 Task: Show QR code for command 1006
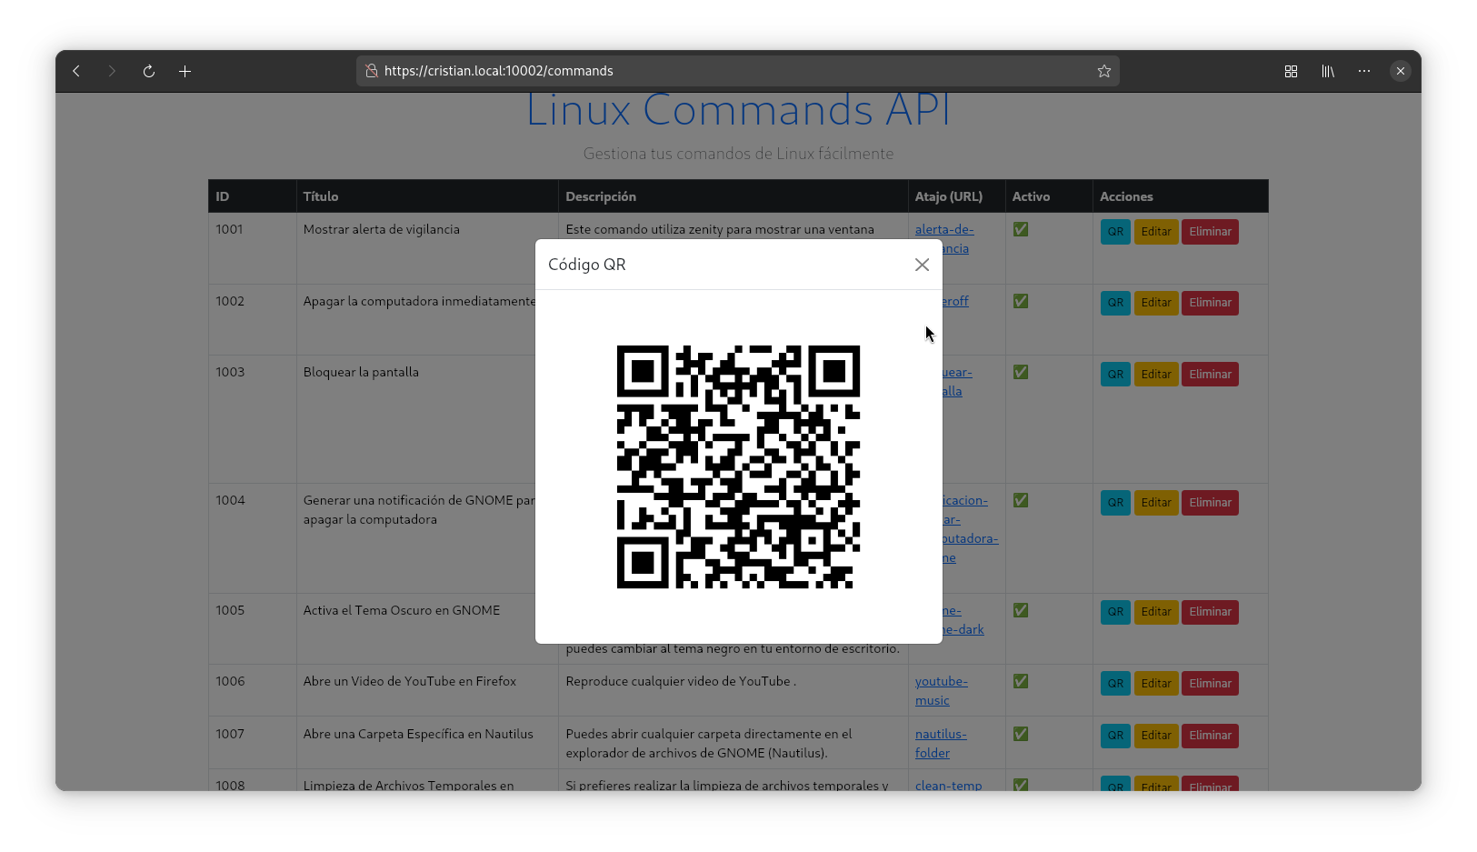[x=1115, y=684]
